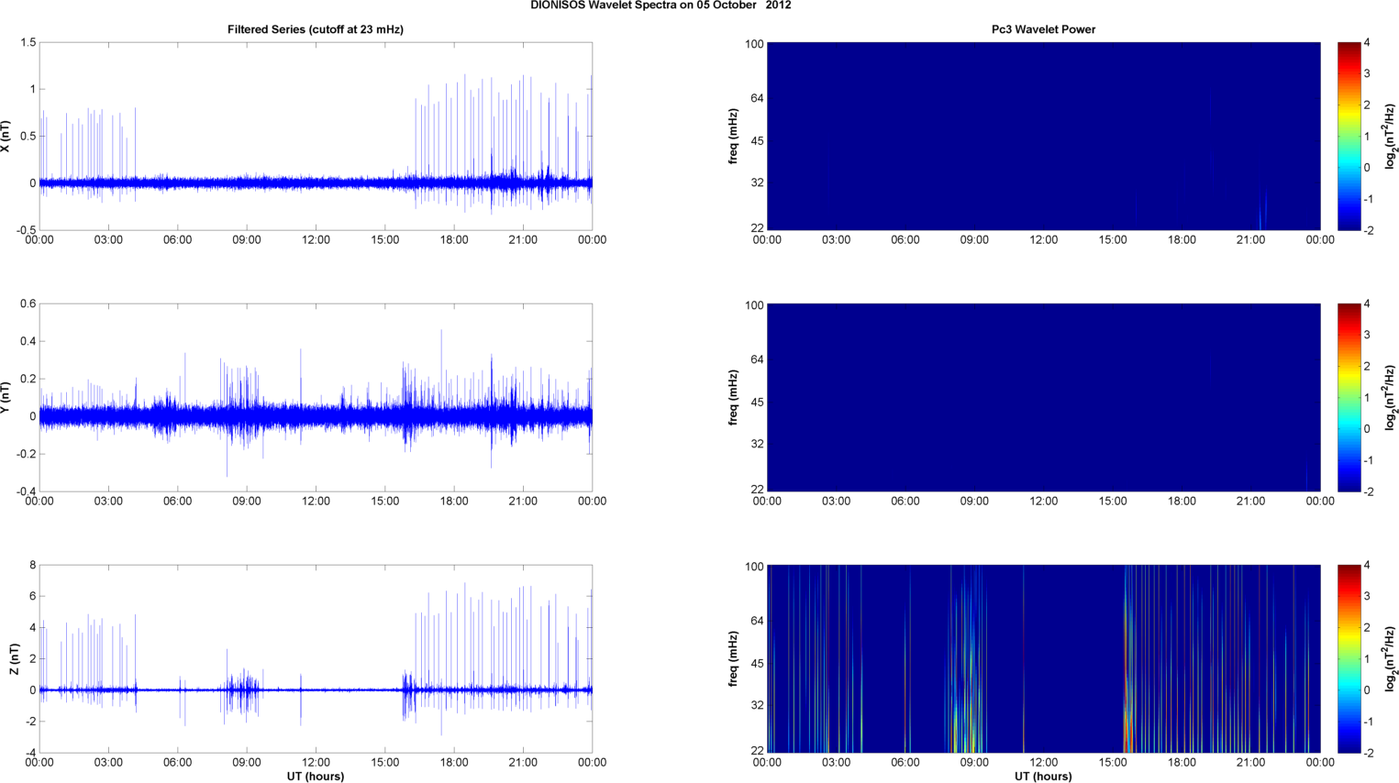Image resolution: width=1399 pixels, height=783 pixels.
Task: Click the 8 tick on the Z plot axis
Action: pyautogui.click(x=33, y=566)
